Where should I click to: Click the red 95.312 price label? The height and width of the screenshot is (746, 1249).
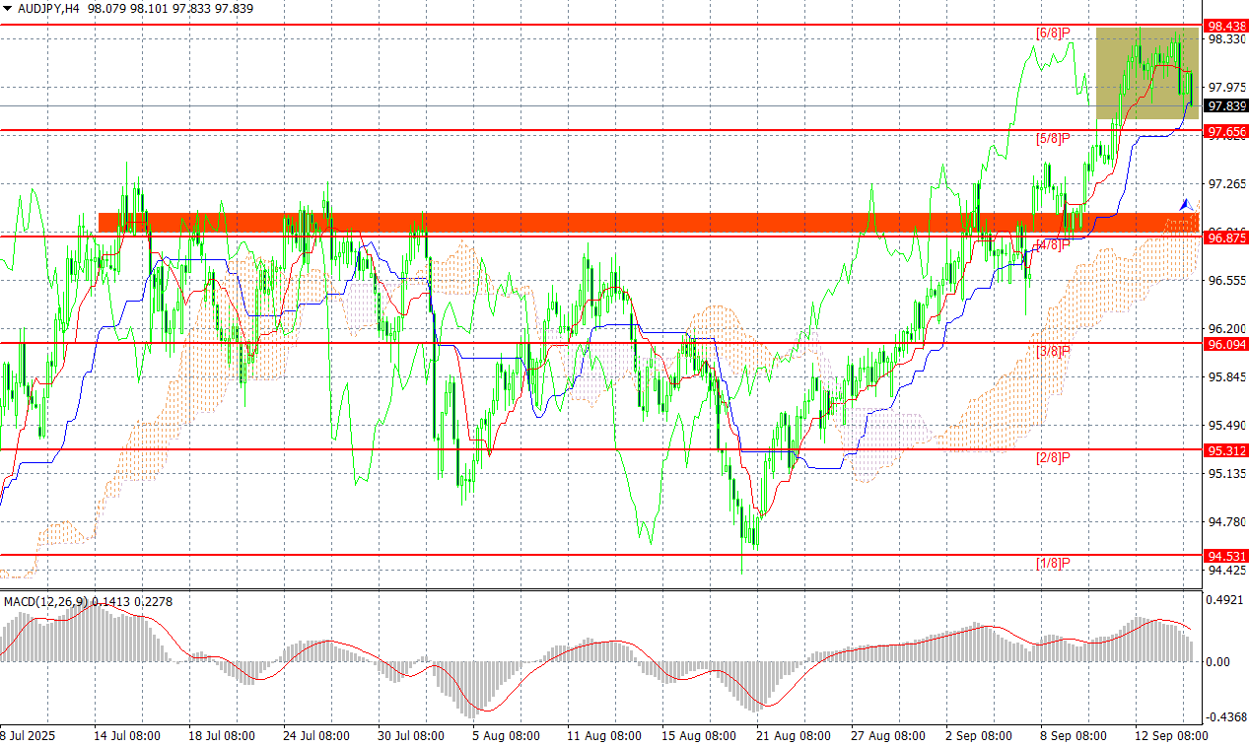pos(1225,450)
